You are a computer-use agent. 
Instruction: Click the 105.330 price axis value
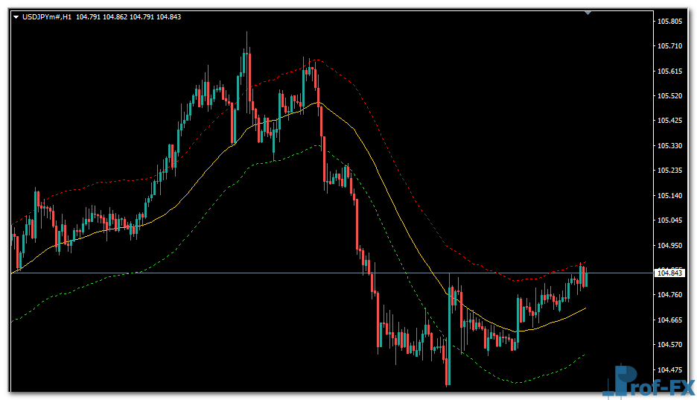(670, 146)
